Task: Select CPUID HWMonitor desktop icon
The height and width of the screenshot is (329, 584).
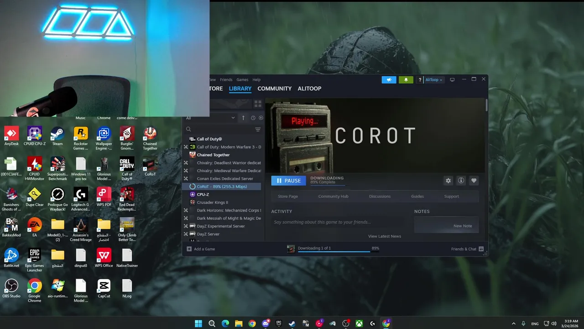Action: click(x=35, y=169)
